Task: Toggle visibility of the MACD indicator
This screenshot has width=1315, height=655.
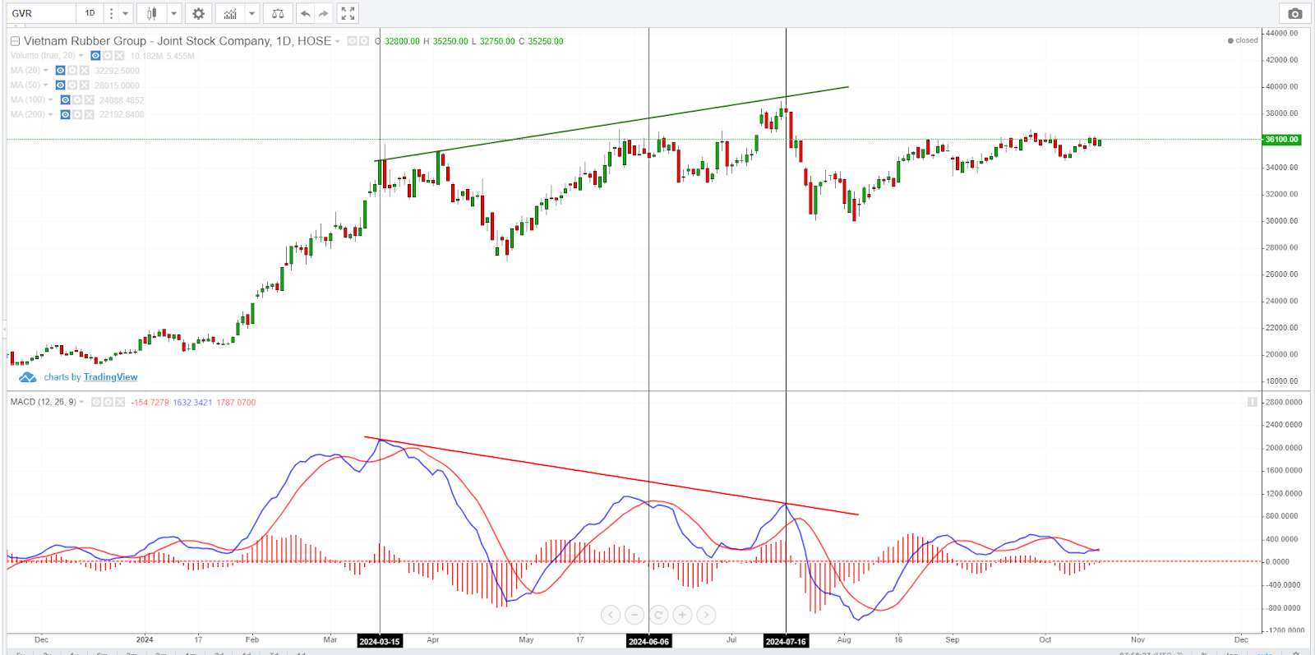Action: (96, 402)
